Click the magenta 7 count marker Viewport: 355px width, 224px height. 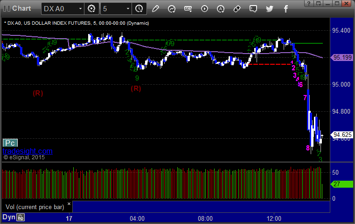pyautogui.click(x=305, y=98)
